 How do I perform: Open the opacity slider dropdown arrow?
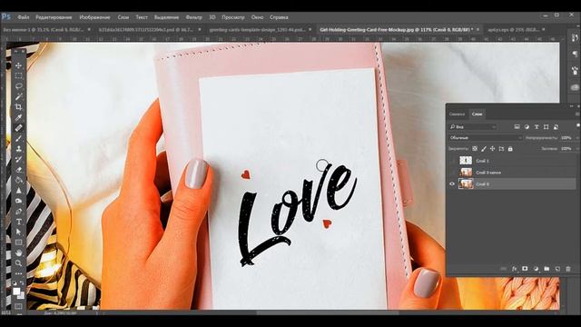click(x=577, y=137)
